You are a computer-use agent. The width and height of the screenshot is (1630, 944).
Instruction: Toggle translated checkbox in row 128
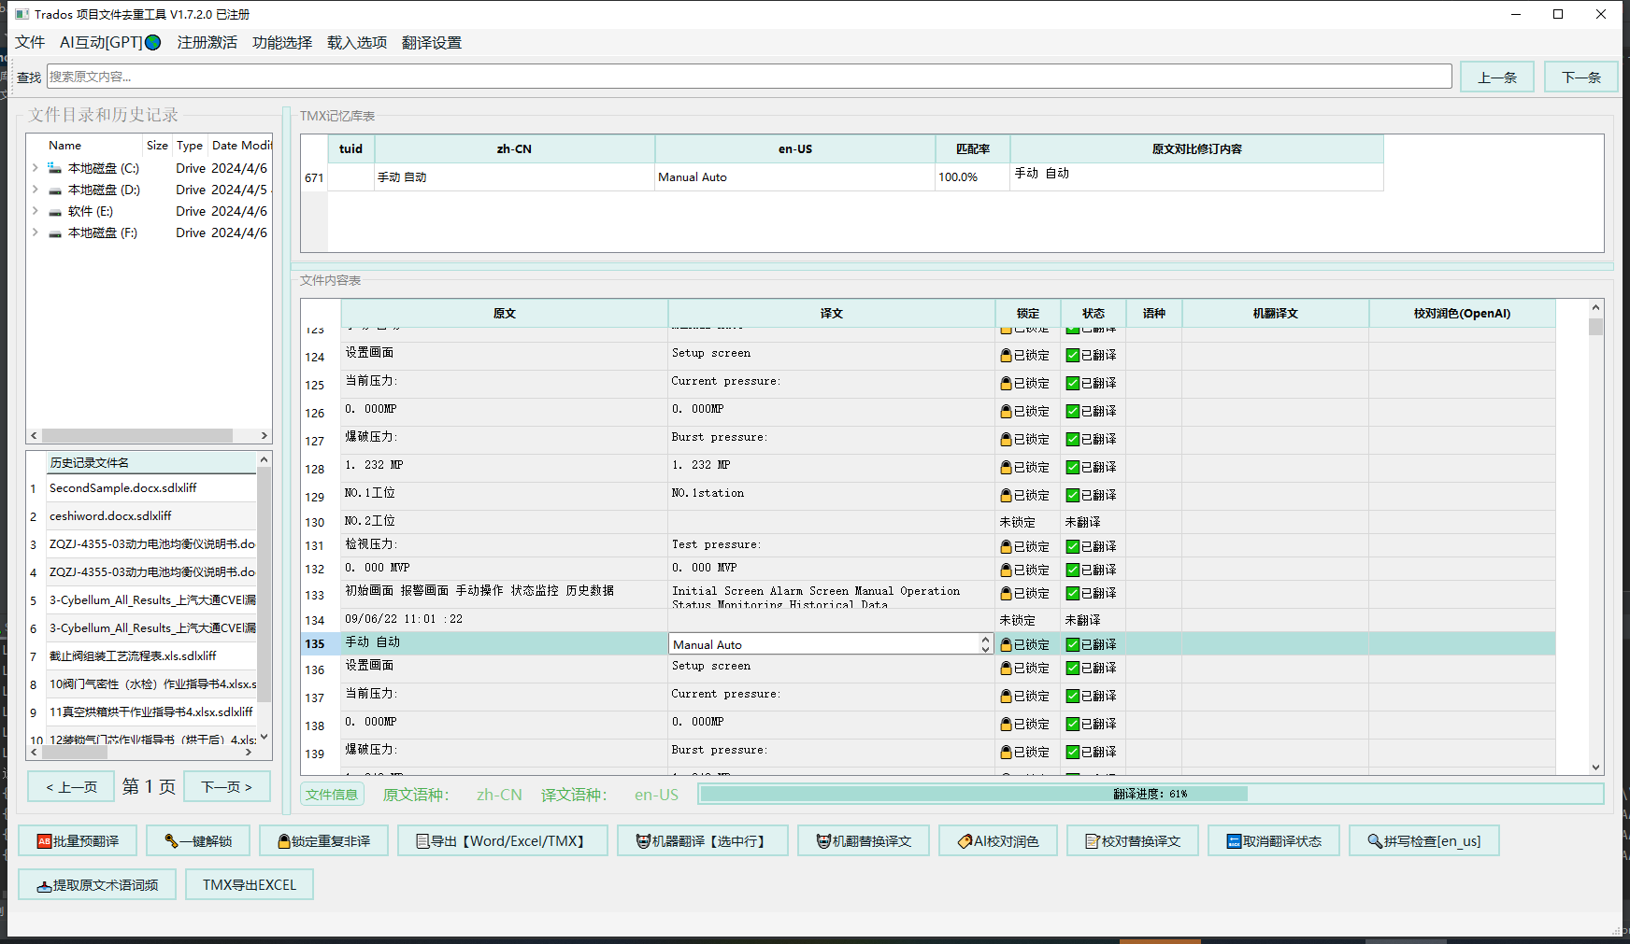[x=1073, y=467]
